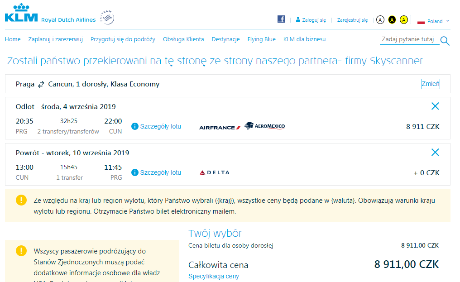Image resolution: width=460 pixels, height=282 pixels.
Task: Click the Poland flag icon
Action: [x=421, y=22]
